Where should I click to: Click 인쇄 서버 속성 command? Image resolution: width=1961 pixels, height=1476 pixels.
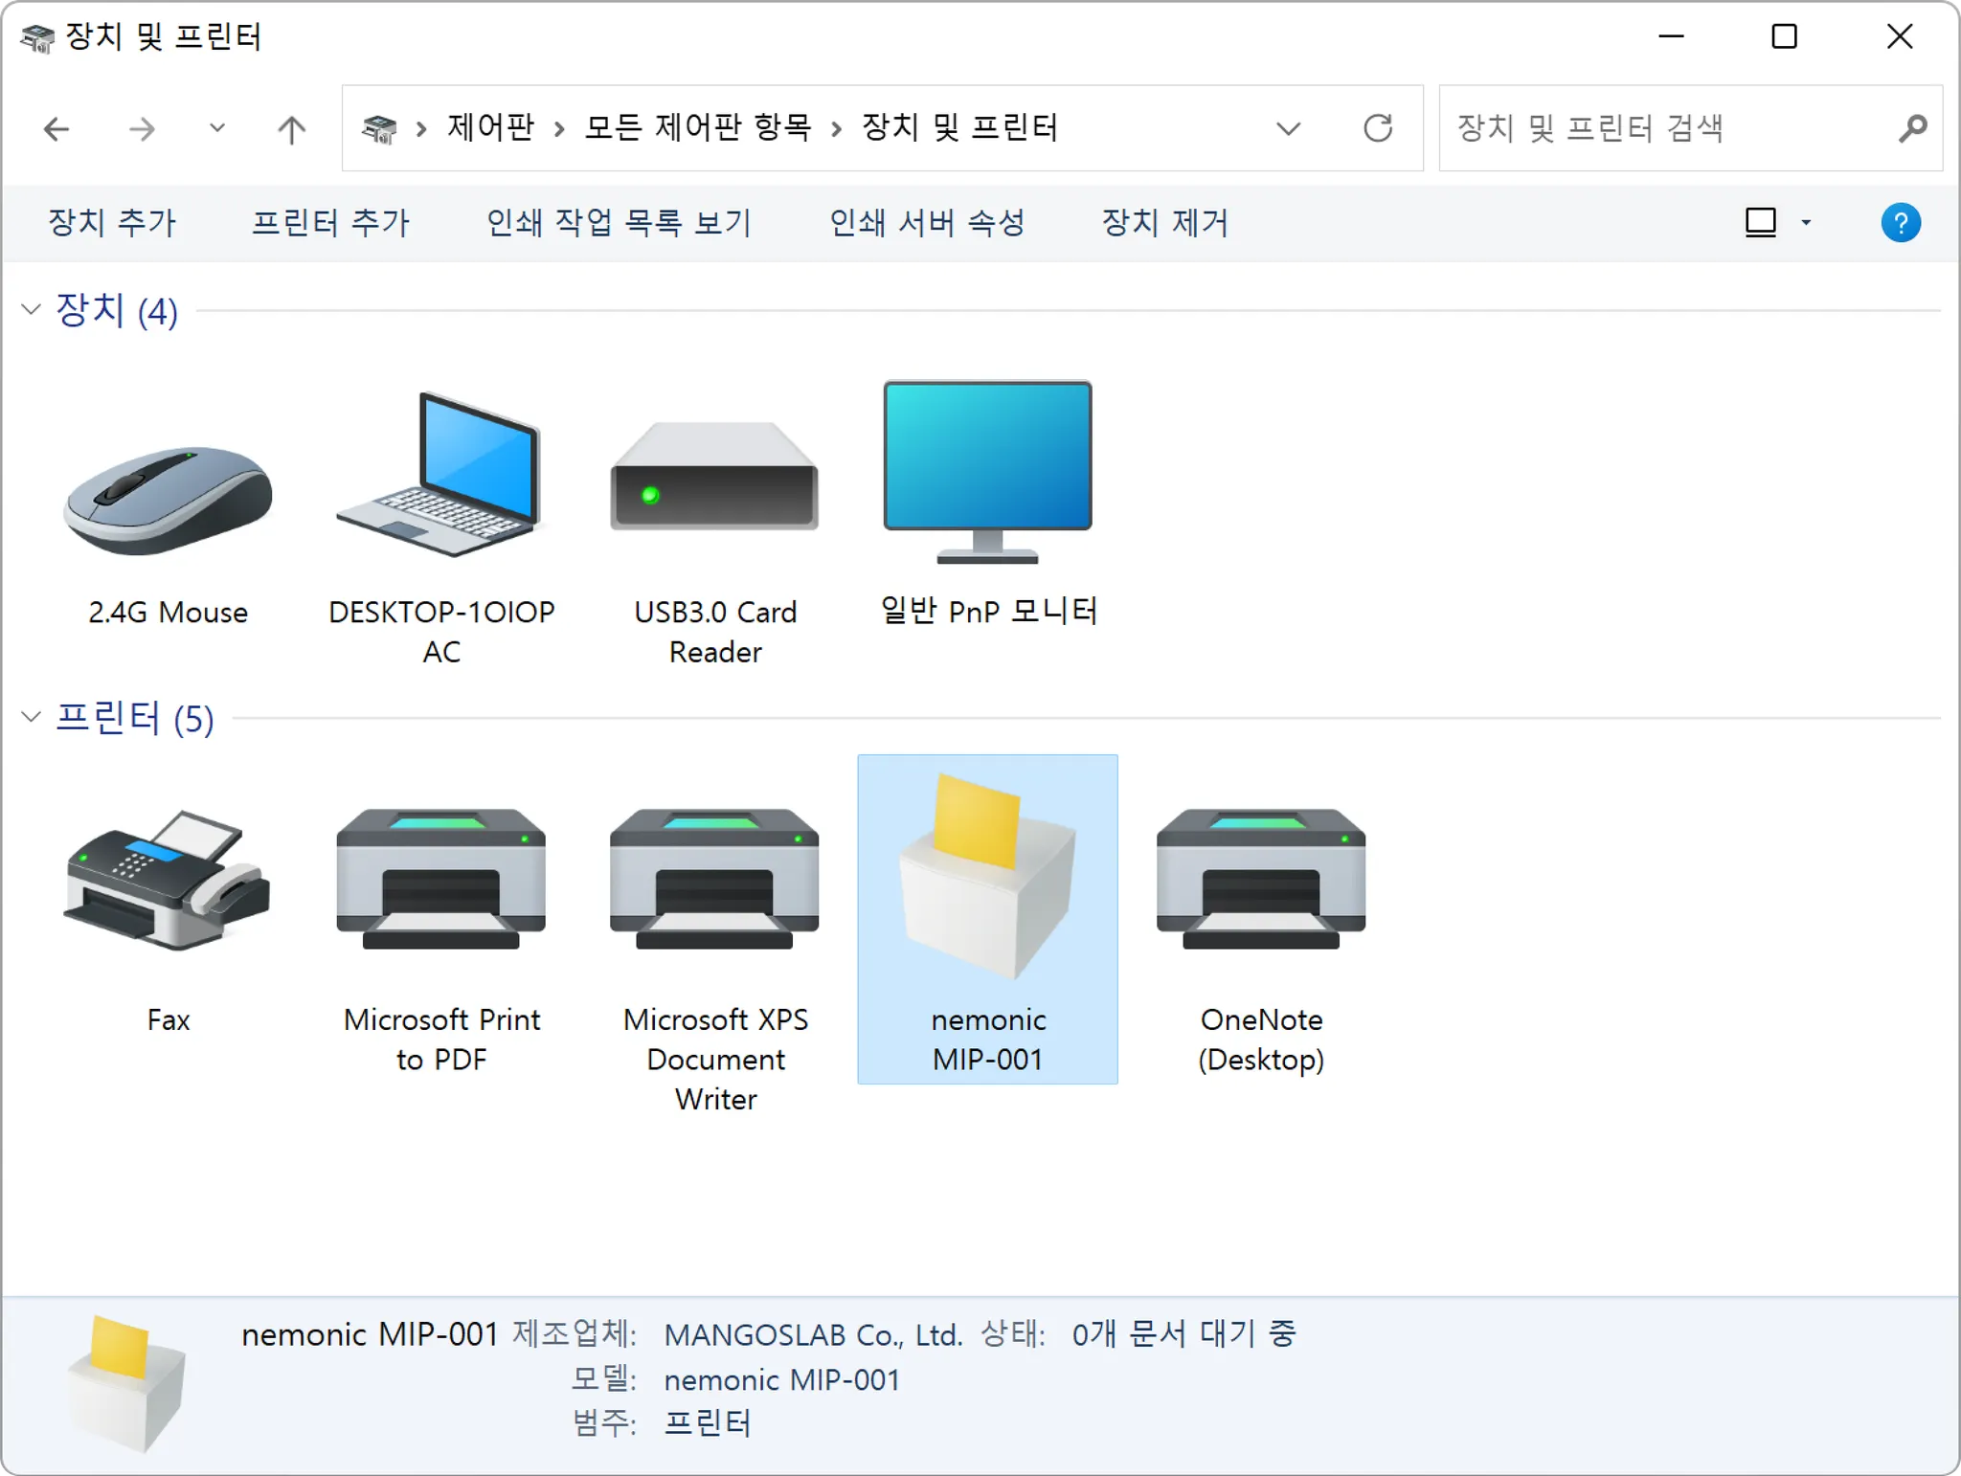(926, 223)
